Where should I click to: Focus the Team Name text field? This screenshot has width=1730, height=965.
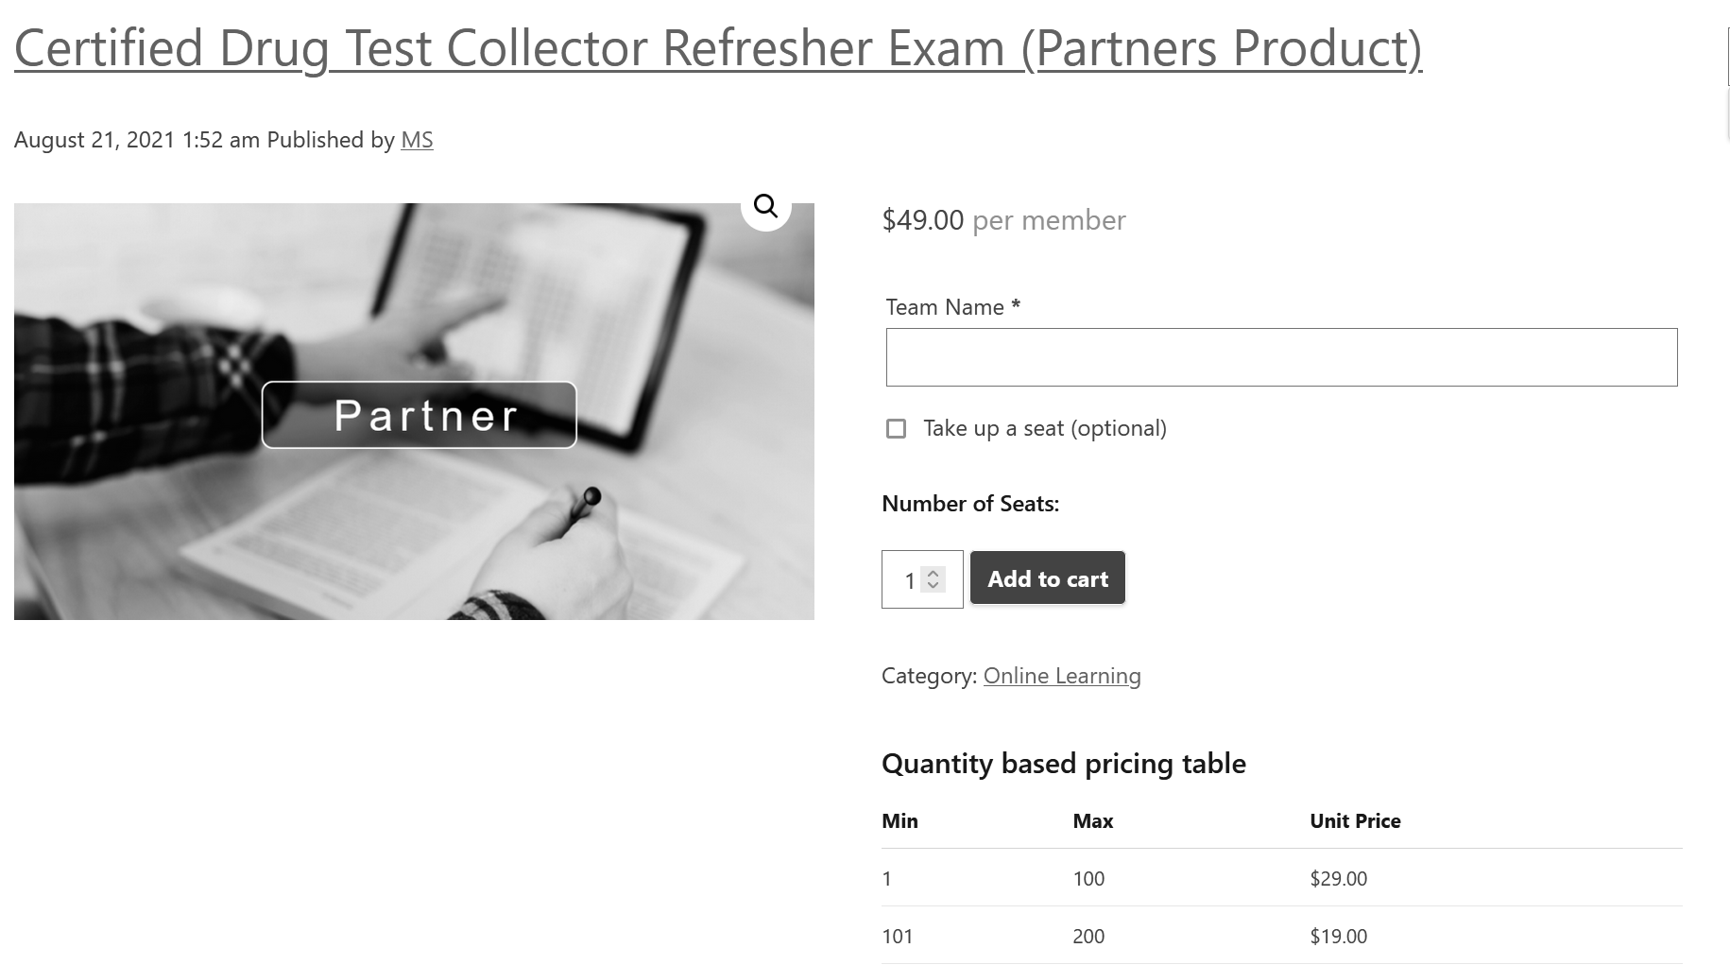tap(1281, 357)
